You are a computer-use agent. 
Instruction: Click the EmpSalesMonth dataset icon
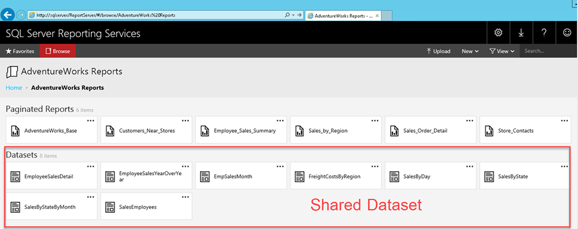click(205, 177)
